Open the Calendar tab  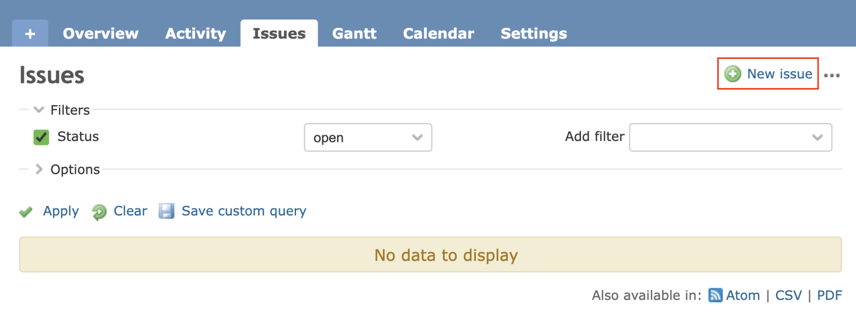(x=438, y=33)
